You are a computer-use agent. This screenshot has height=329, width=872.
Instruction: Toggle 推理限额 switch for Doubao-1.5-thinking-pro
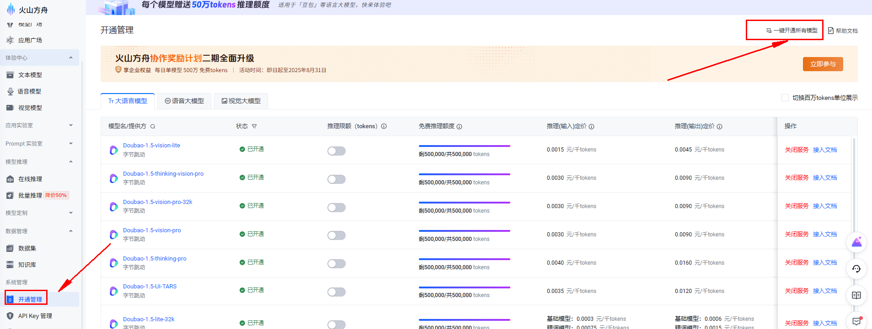[337, 264]
